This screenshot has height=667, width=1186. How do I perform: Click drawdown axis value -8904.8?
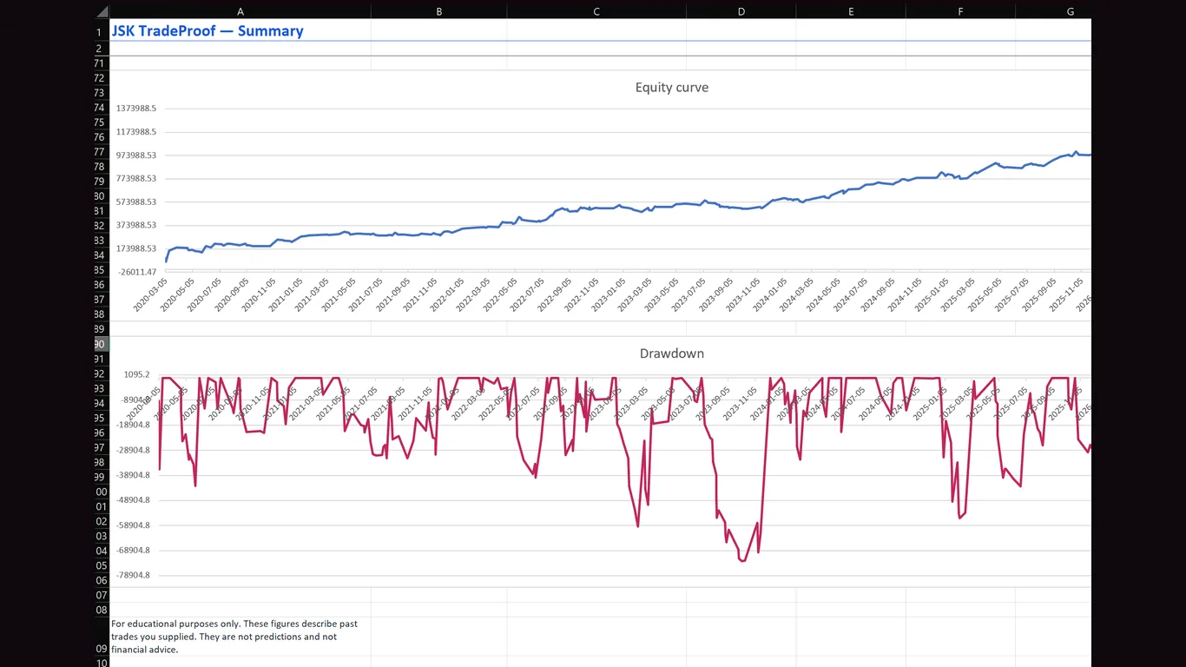click(135, 400)
